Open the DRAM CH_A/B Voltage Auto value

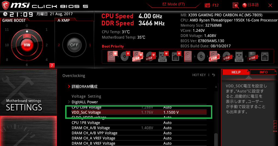tap(167, 128)
